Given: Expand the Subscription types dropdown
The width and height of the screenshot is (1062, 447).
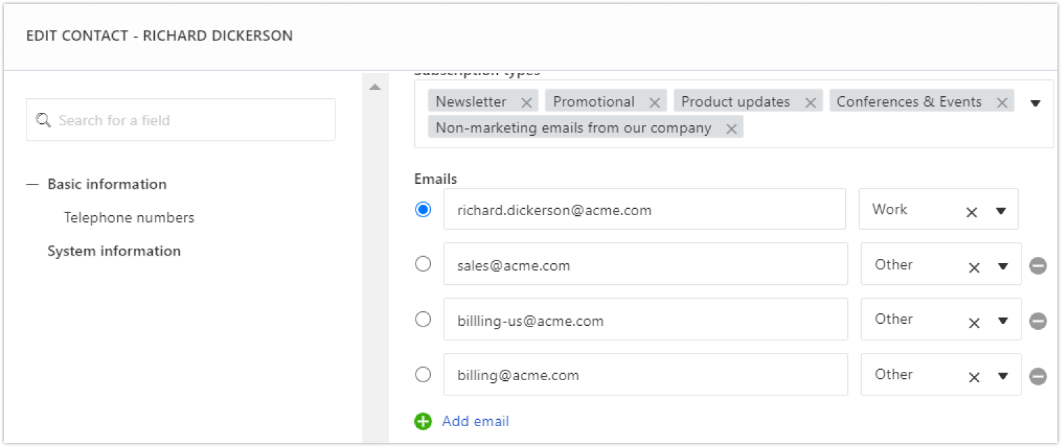Looking at the screenshot, I should [x=1037, y=102].
